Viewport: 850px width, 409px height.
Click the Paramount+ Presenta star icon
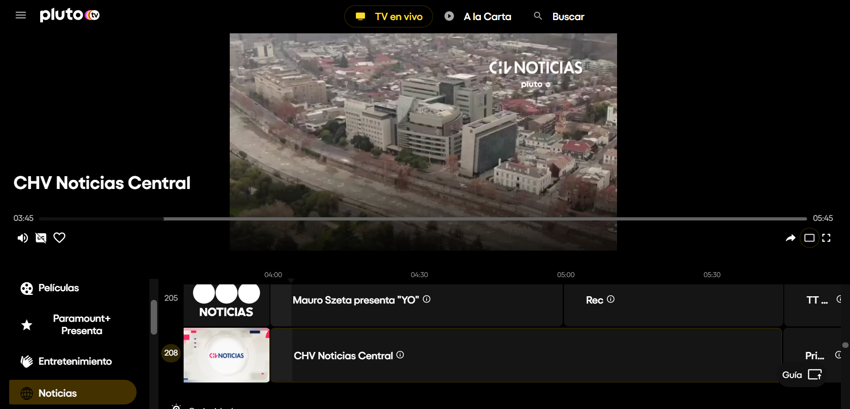[x=27, y=325]
